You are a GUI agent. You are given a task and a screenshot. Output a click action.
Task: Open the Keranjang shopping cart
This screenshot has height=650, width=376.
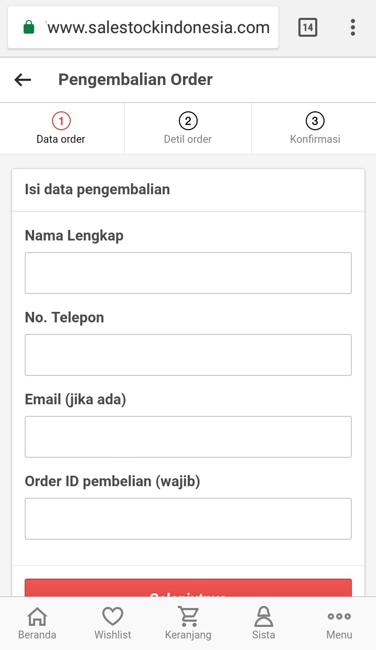188,623
